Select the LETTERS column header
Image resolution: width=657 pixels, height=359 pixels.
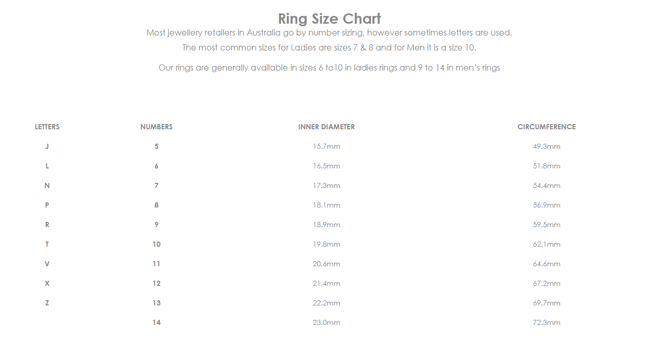click(x=47, y=127)
